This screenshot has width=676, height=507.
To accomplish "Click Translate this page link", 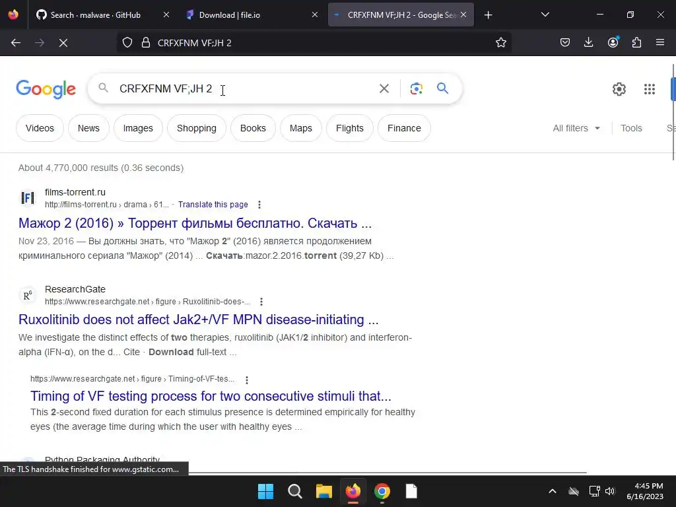I will pyautogui.click(x=213, y=205).
